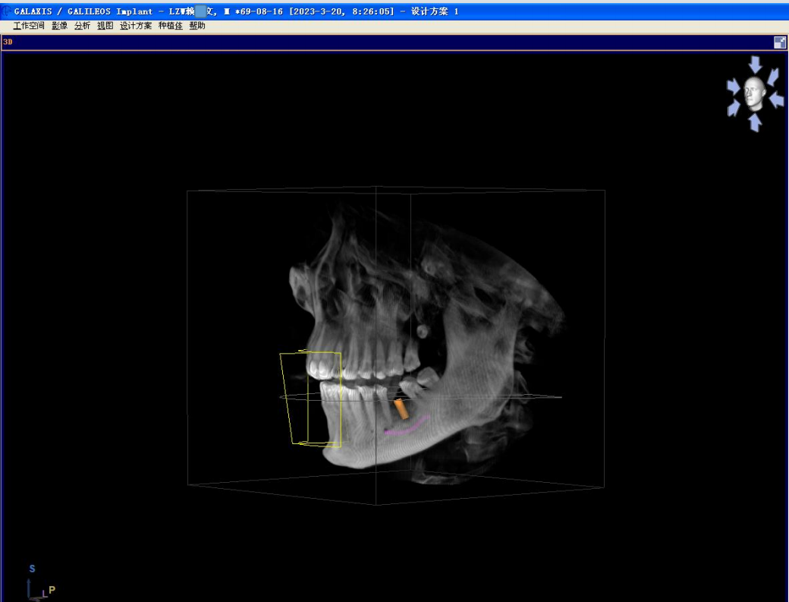Open the 工作空间 menu

(x=29, y=26)
